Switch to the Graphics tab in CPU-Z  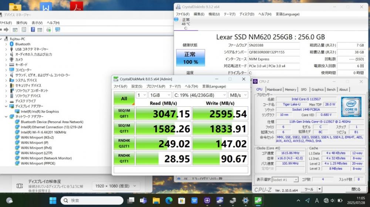tap(317, 89)
